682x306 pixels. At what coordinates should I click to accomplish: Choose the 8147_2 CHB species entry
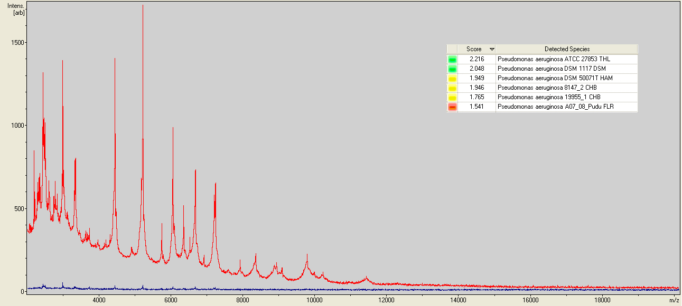coord(547,88)
